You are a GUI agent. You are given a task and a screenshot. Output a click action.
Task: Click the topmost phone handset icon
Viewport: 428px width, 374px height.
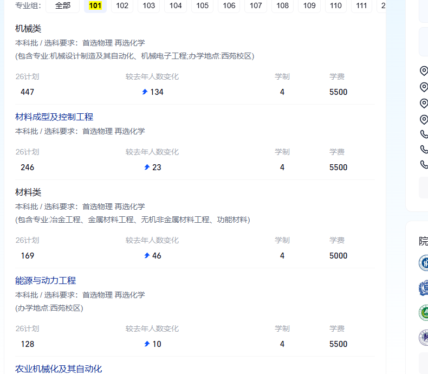424,134
